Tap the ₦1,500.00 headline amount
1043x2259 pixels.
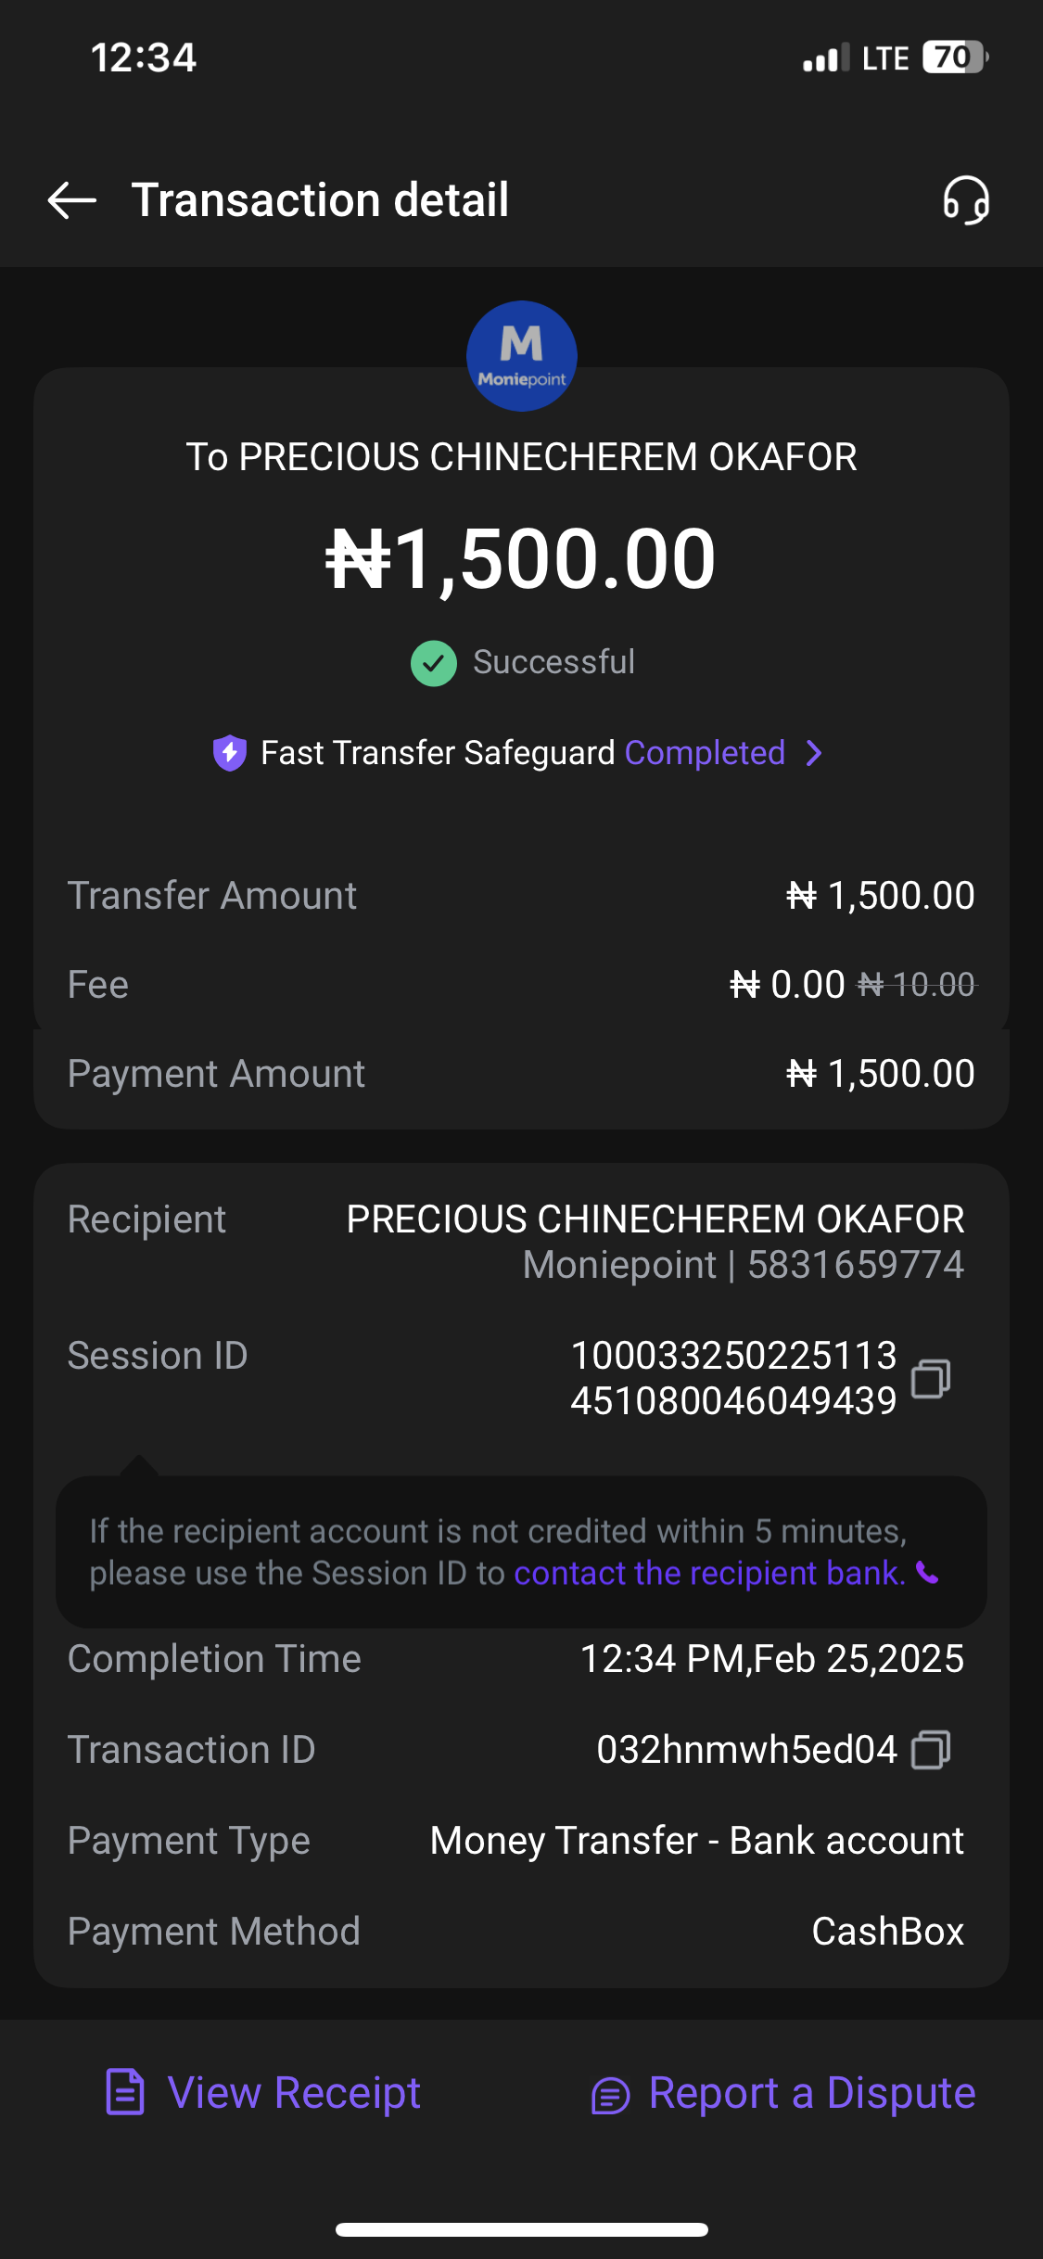[521, 559]
